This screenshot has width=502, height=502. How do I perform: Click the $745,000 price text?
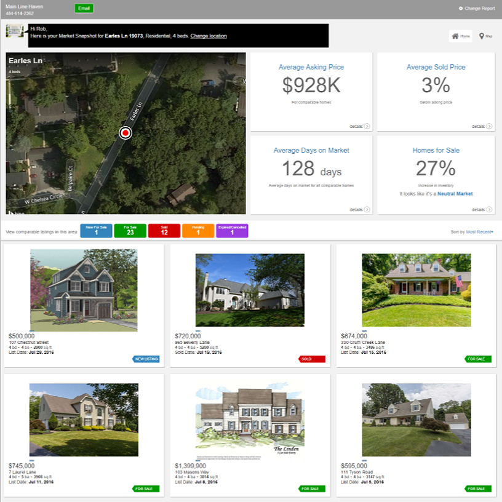coord(22,466)
